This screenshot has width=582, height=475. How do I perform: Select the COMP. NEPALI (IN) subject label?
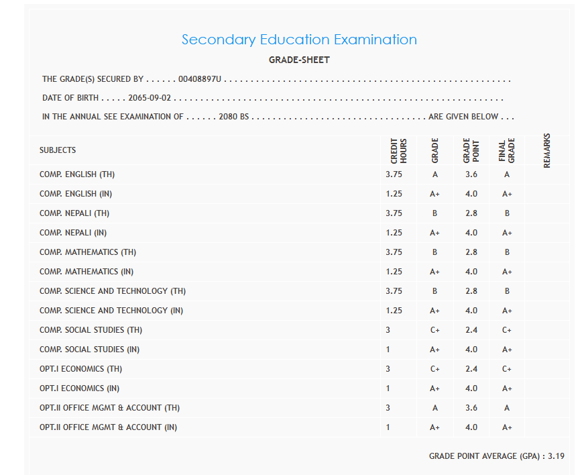[73, 233]
